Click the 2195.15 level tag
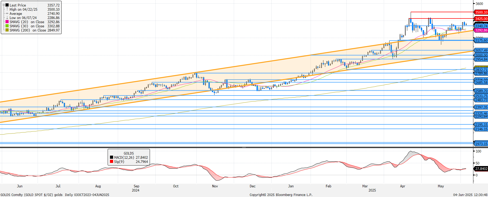 point(481,125)
